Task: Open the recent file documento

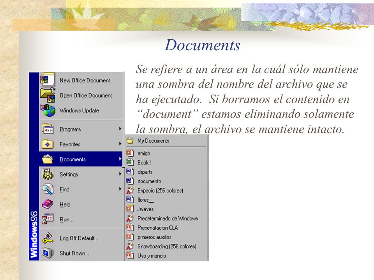Action: tap(166, 181)
